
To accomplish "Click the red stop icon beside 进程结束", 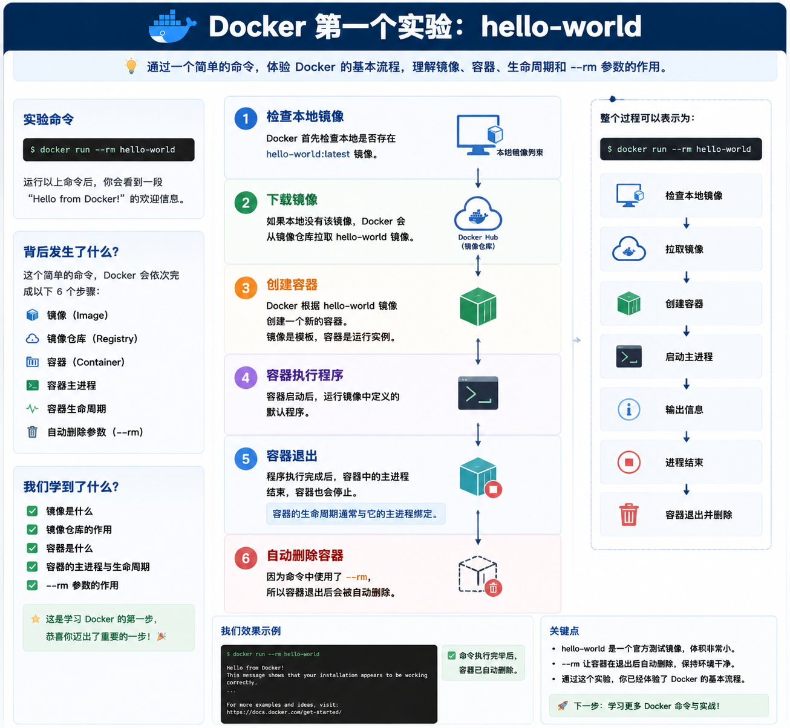I will coord(629,463).
